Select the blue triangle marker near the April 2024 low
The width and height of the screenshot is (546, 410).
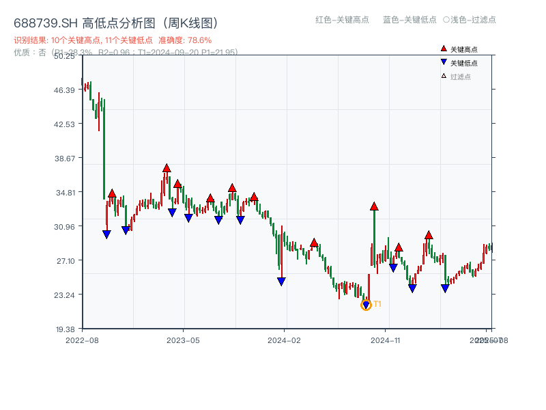pos(282,281)
